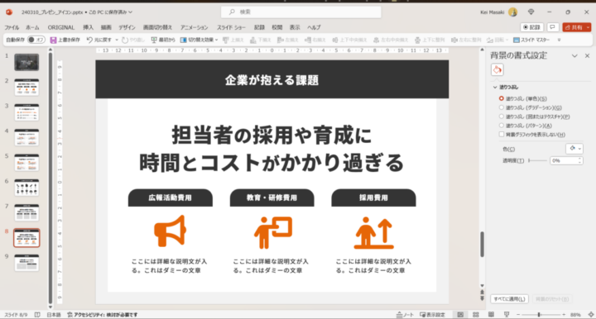Select slide 6 thumbnail with icons
Viewport: 596px width, 319px height.
click(x=26, y=188)
